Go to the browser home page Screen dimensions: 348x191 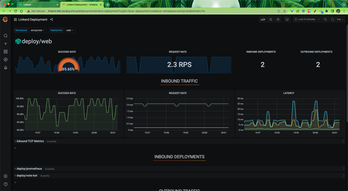[21, 11]
